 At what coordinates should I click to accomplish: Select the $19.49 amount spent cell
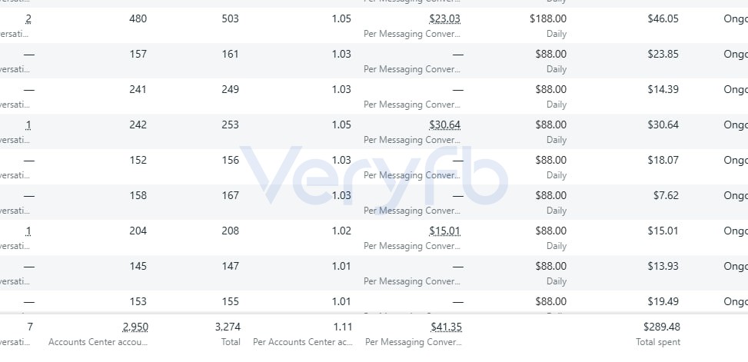pyautogui.click(x=663, y=301)
